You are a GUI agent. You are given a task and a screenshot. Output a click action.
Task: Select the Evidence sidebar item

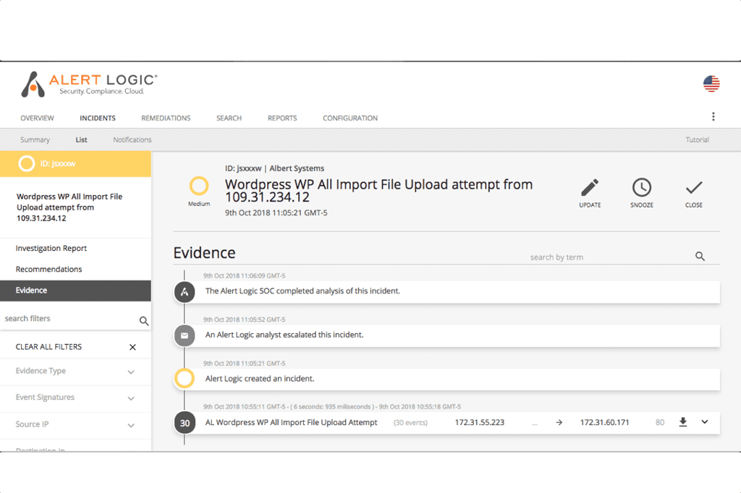[75, 291]
